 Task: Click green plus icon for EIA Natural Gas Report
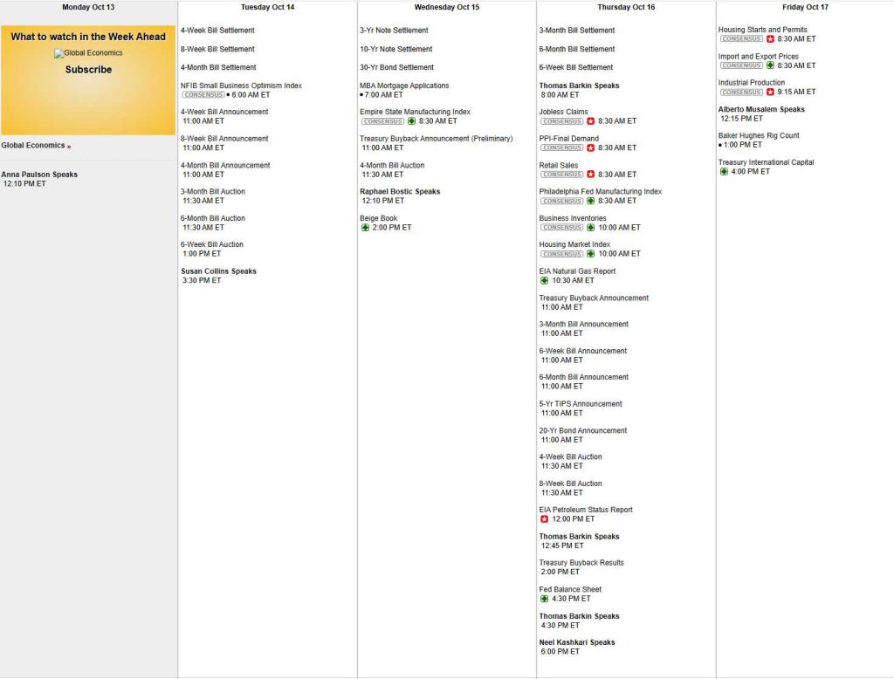coord(545,280)
